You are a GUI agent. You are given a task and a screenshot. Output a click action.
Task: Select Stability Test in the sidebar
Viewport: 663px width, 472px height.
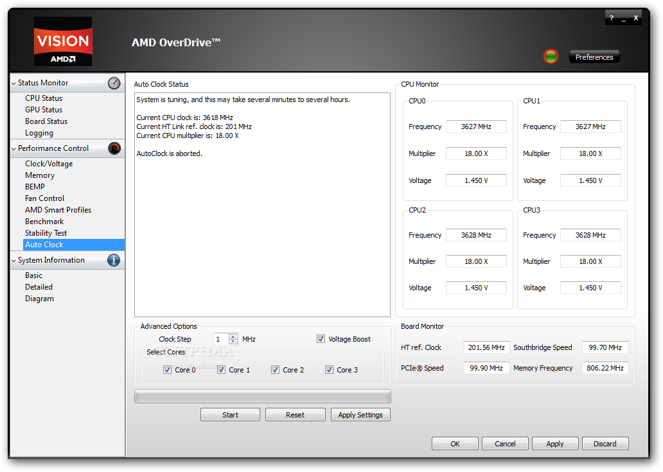(x=46, y=233)
